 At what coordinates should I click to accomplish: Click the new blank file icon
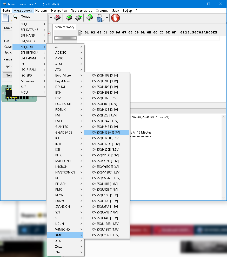coord(5,18)
